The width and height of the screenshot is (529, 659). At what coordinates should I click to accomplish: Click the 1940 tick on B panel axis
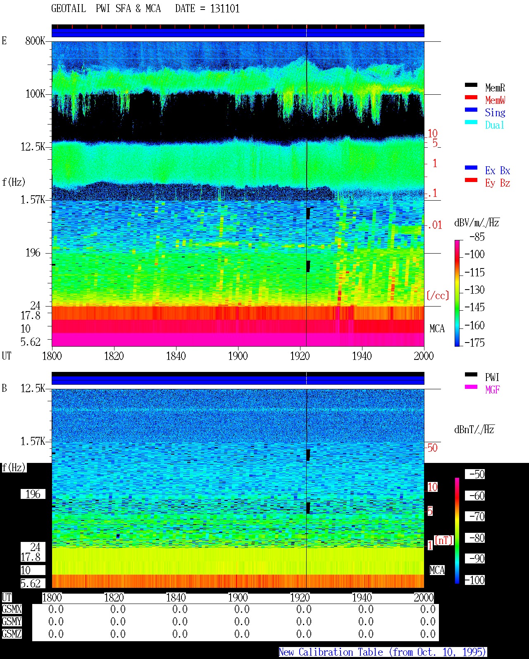pyautogui.click(x=362, y=597)
